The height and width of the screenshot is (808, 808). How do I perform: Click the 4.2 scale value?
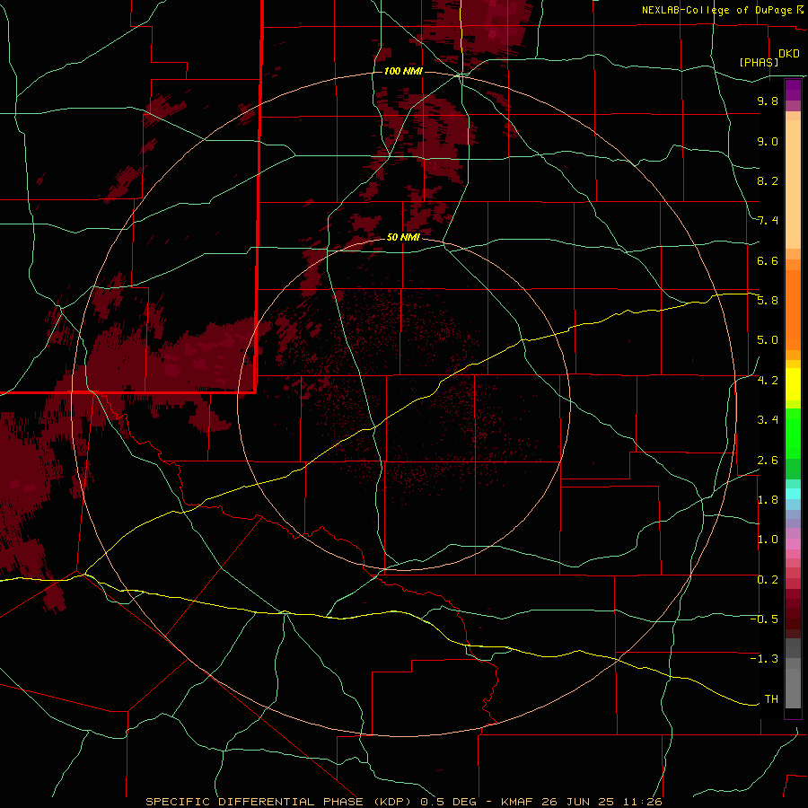(768, 381)
